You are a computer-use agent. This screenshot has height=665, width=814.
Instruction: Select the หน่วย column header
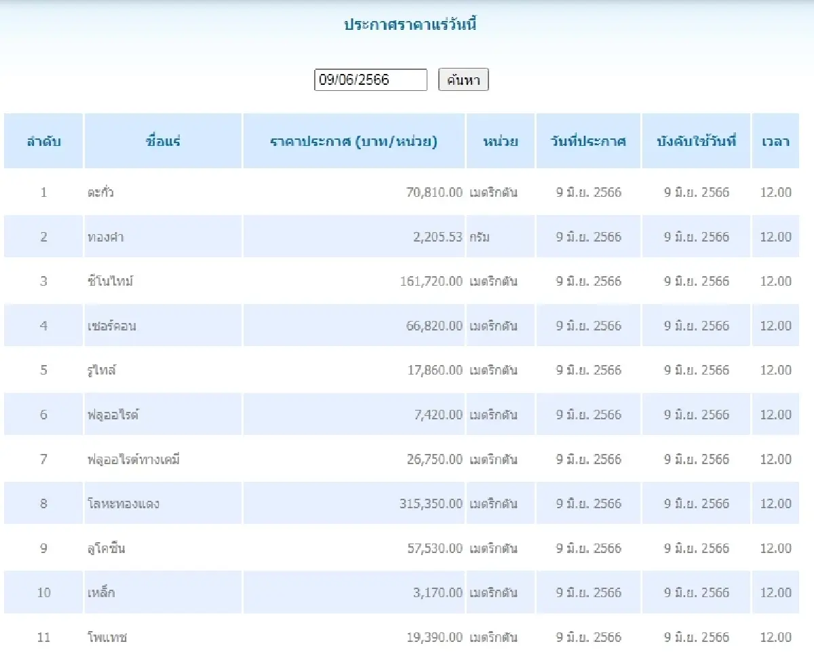click(501, 141)
